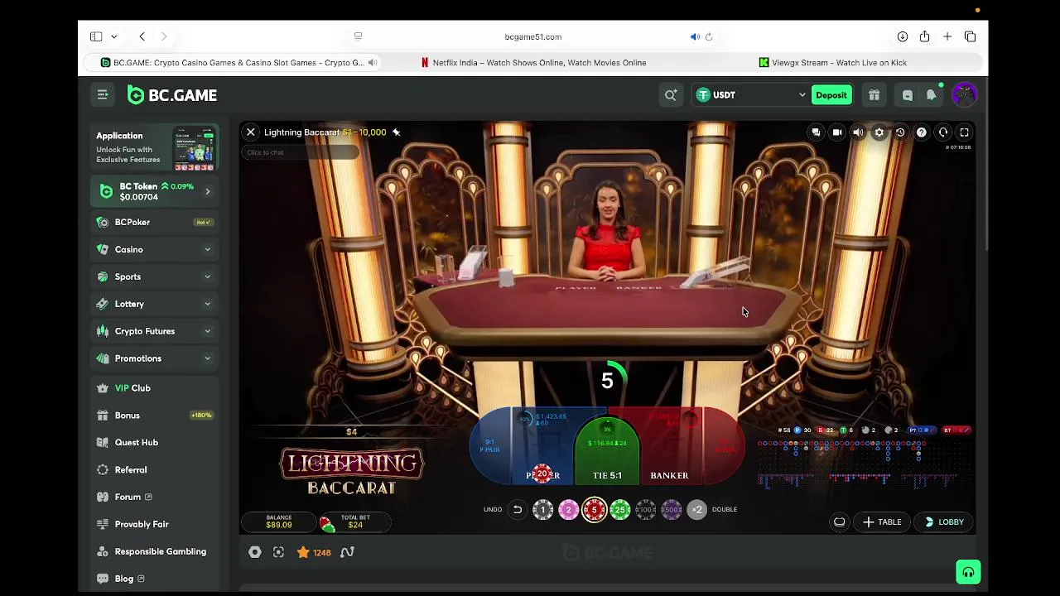Select the red 5 chip
The image size is (1060, 596).
point(594,510)
